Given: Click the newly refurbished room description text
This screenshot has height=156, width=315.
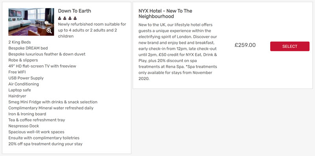Looking at the screenshot, I should pos(92,30).
